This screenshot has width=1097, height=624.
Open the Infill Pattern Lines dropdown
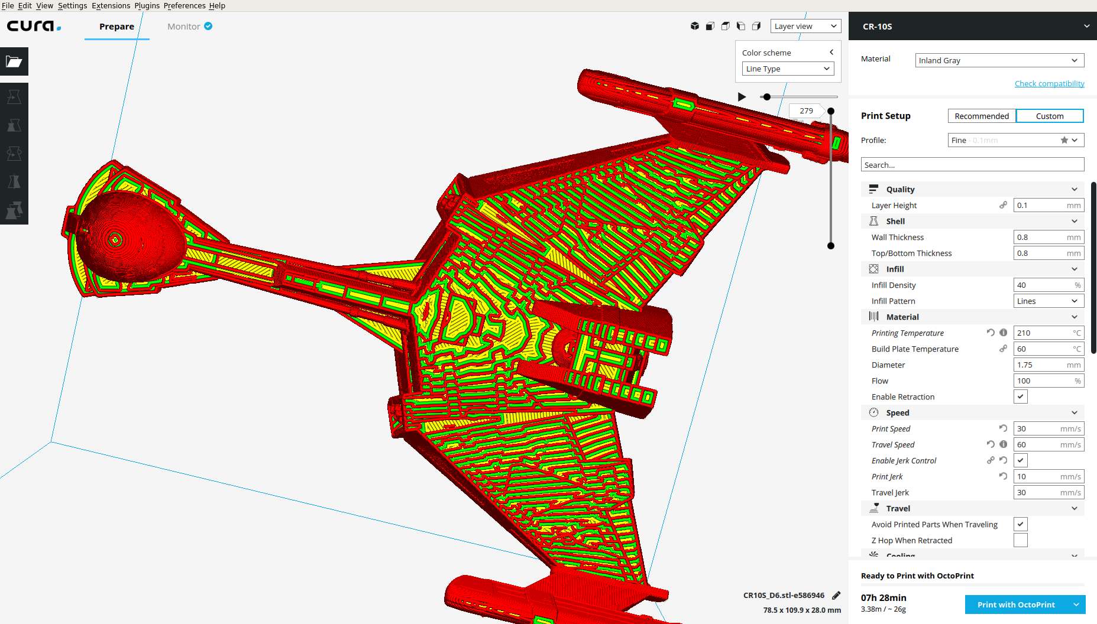1049,301
